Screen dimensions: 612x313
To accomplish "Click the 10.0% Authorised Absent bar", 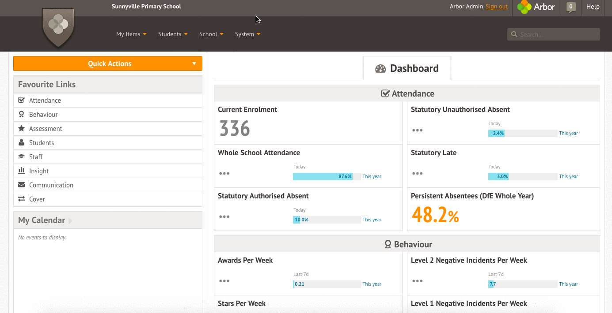I will (x=327, y=220).
